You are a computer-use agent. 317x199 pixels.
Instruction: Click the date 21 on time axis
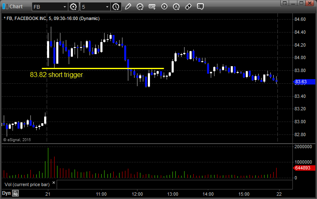coord(48,194)
